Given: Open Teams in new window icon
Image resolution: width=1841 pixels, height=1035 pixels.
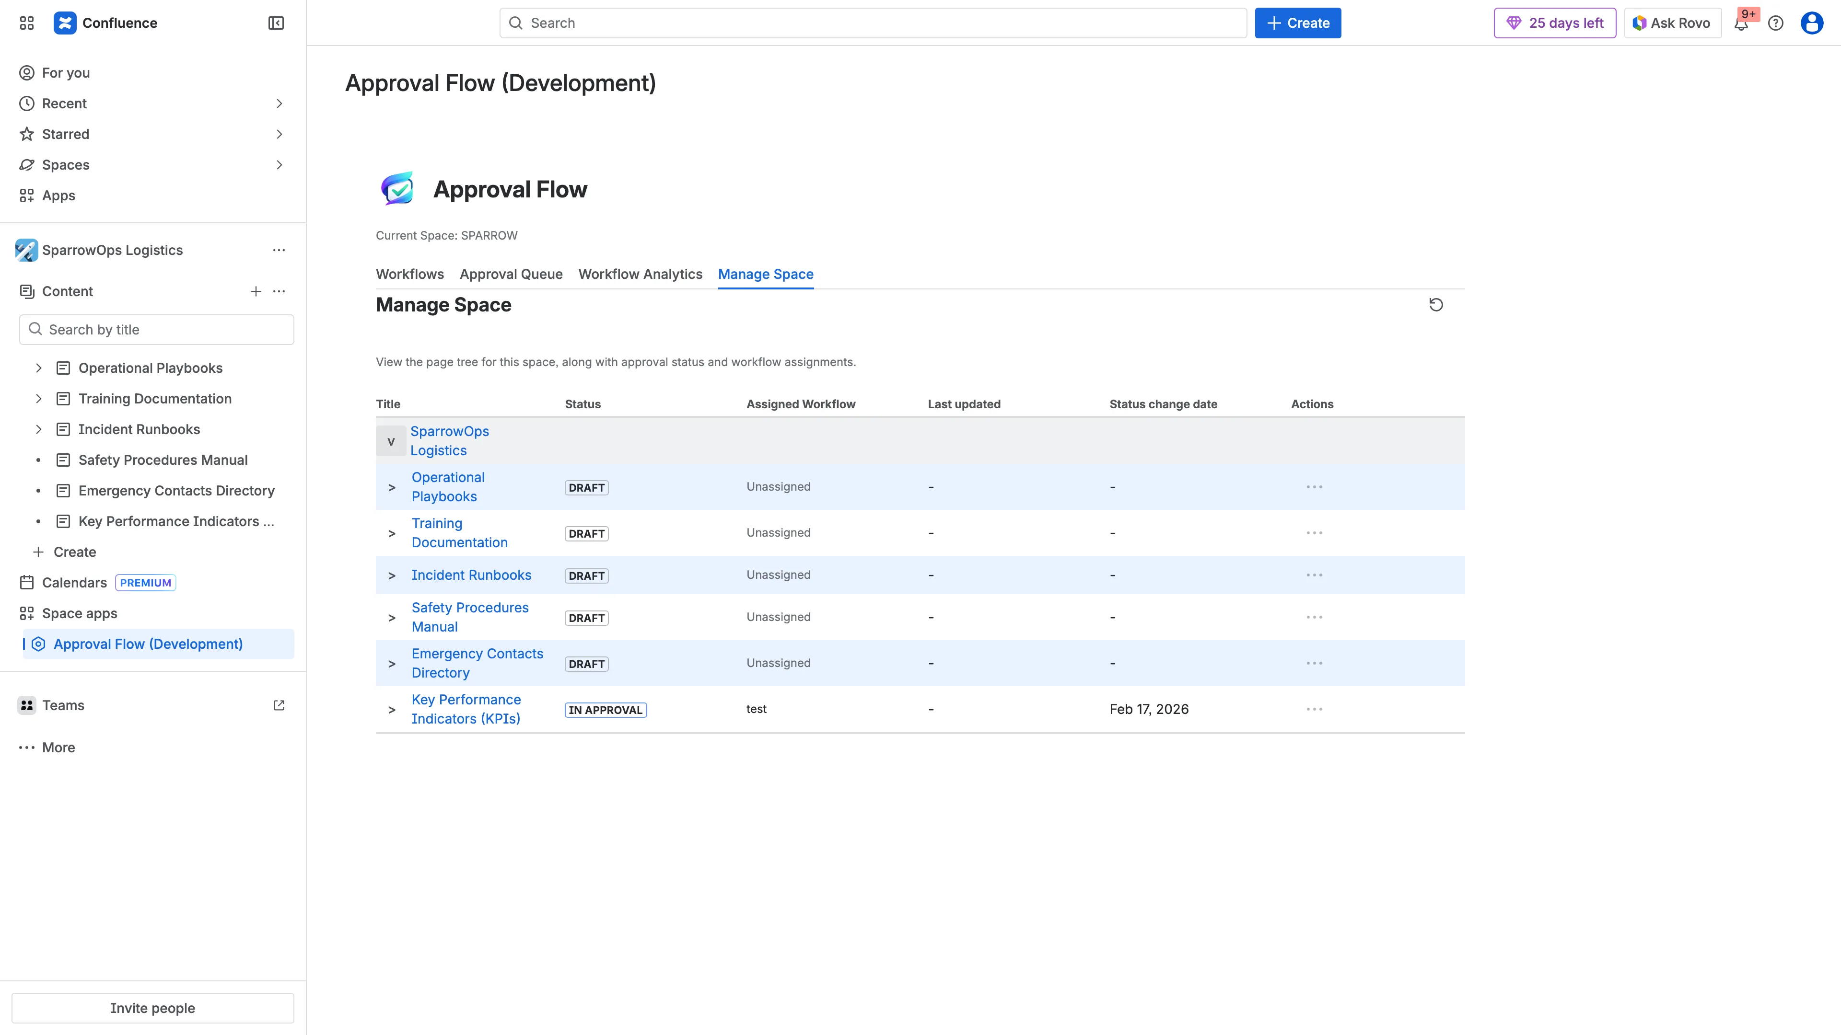Looking at the screenshot, I should click(279, 705).
